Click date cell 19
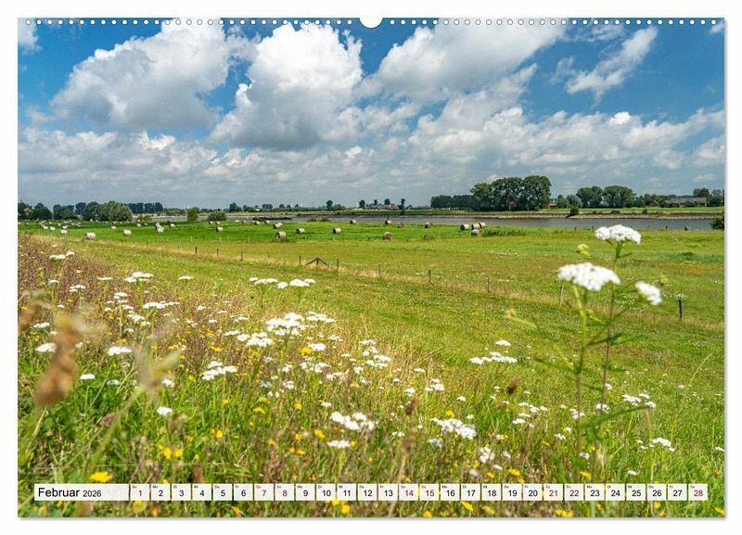This screenshot has width=742, height=535. click(512, 492)
